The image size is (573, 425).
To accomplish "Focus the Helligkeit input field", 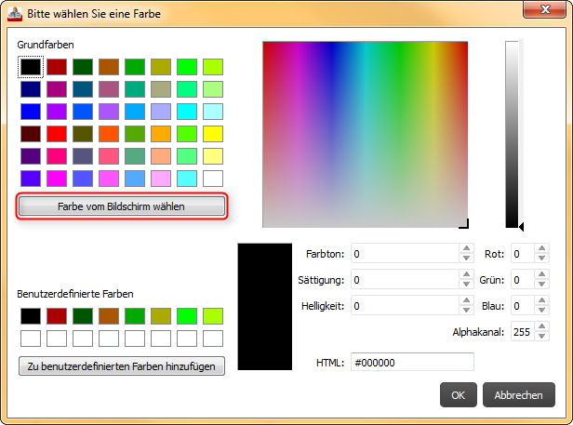I will pos(405,305).
